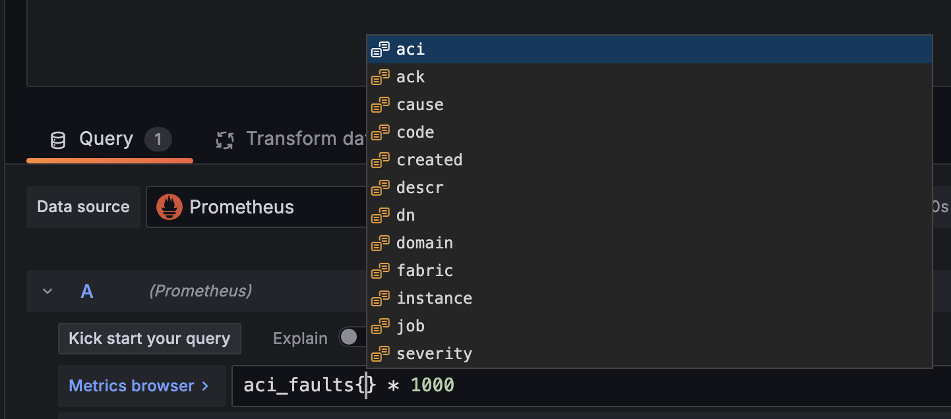Choose the 'job' label suggestion
Viewport: 951px width, 419px height.
[410, 326]
